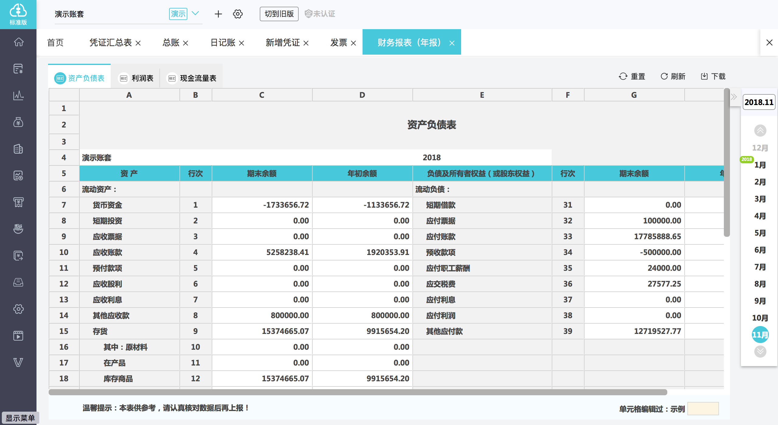Open the building assets sidebar icon
Screen dimensions: 778x425
[x=18, y=149]
